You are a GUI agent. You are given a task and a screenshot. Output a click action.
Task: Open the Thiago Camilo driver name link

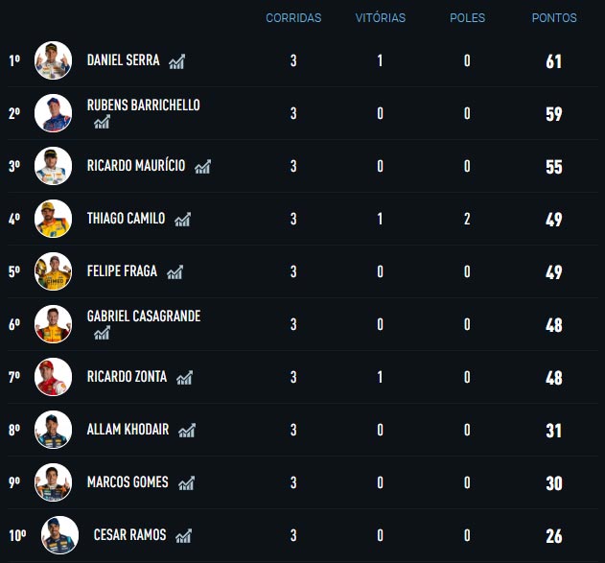point(127,219)
